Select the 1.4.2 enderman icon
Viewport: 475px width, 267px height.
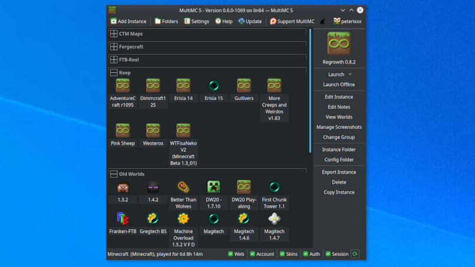pos(153,187)
